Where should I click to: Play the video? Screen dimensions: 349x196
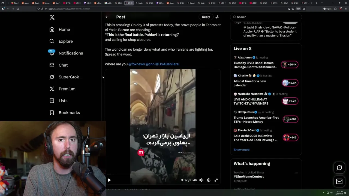click(x=109, y=180)
